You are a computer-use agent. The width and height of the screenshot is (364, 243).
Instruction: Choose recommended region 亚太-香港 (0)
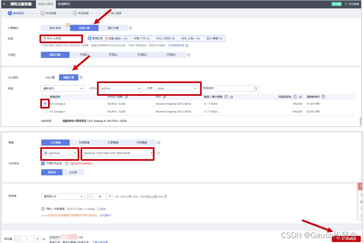pyautogui.click(x=214, y=38)
